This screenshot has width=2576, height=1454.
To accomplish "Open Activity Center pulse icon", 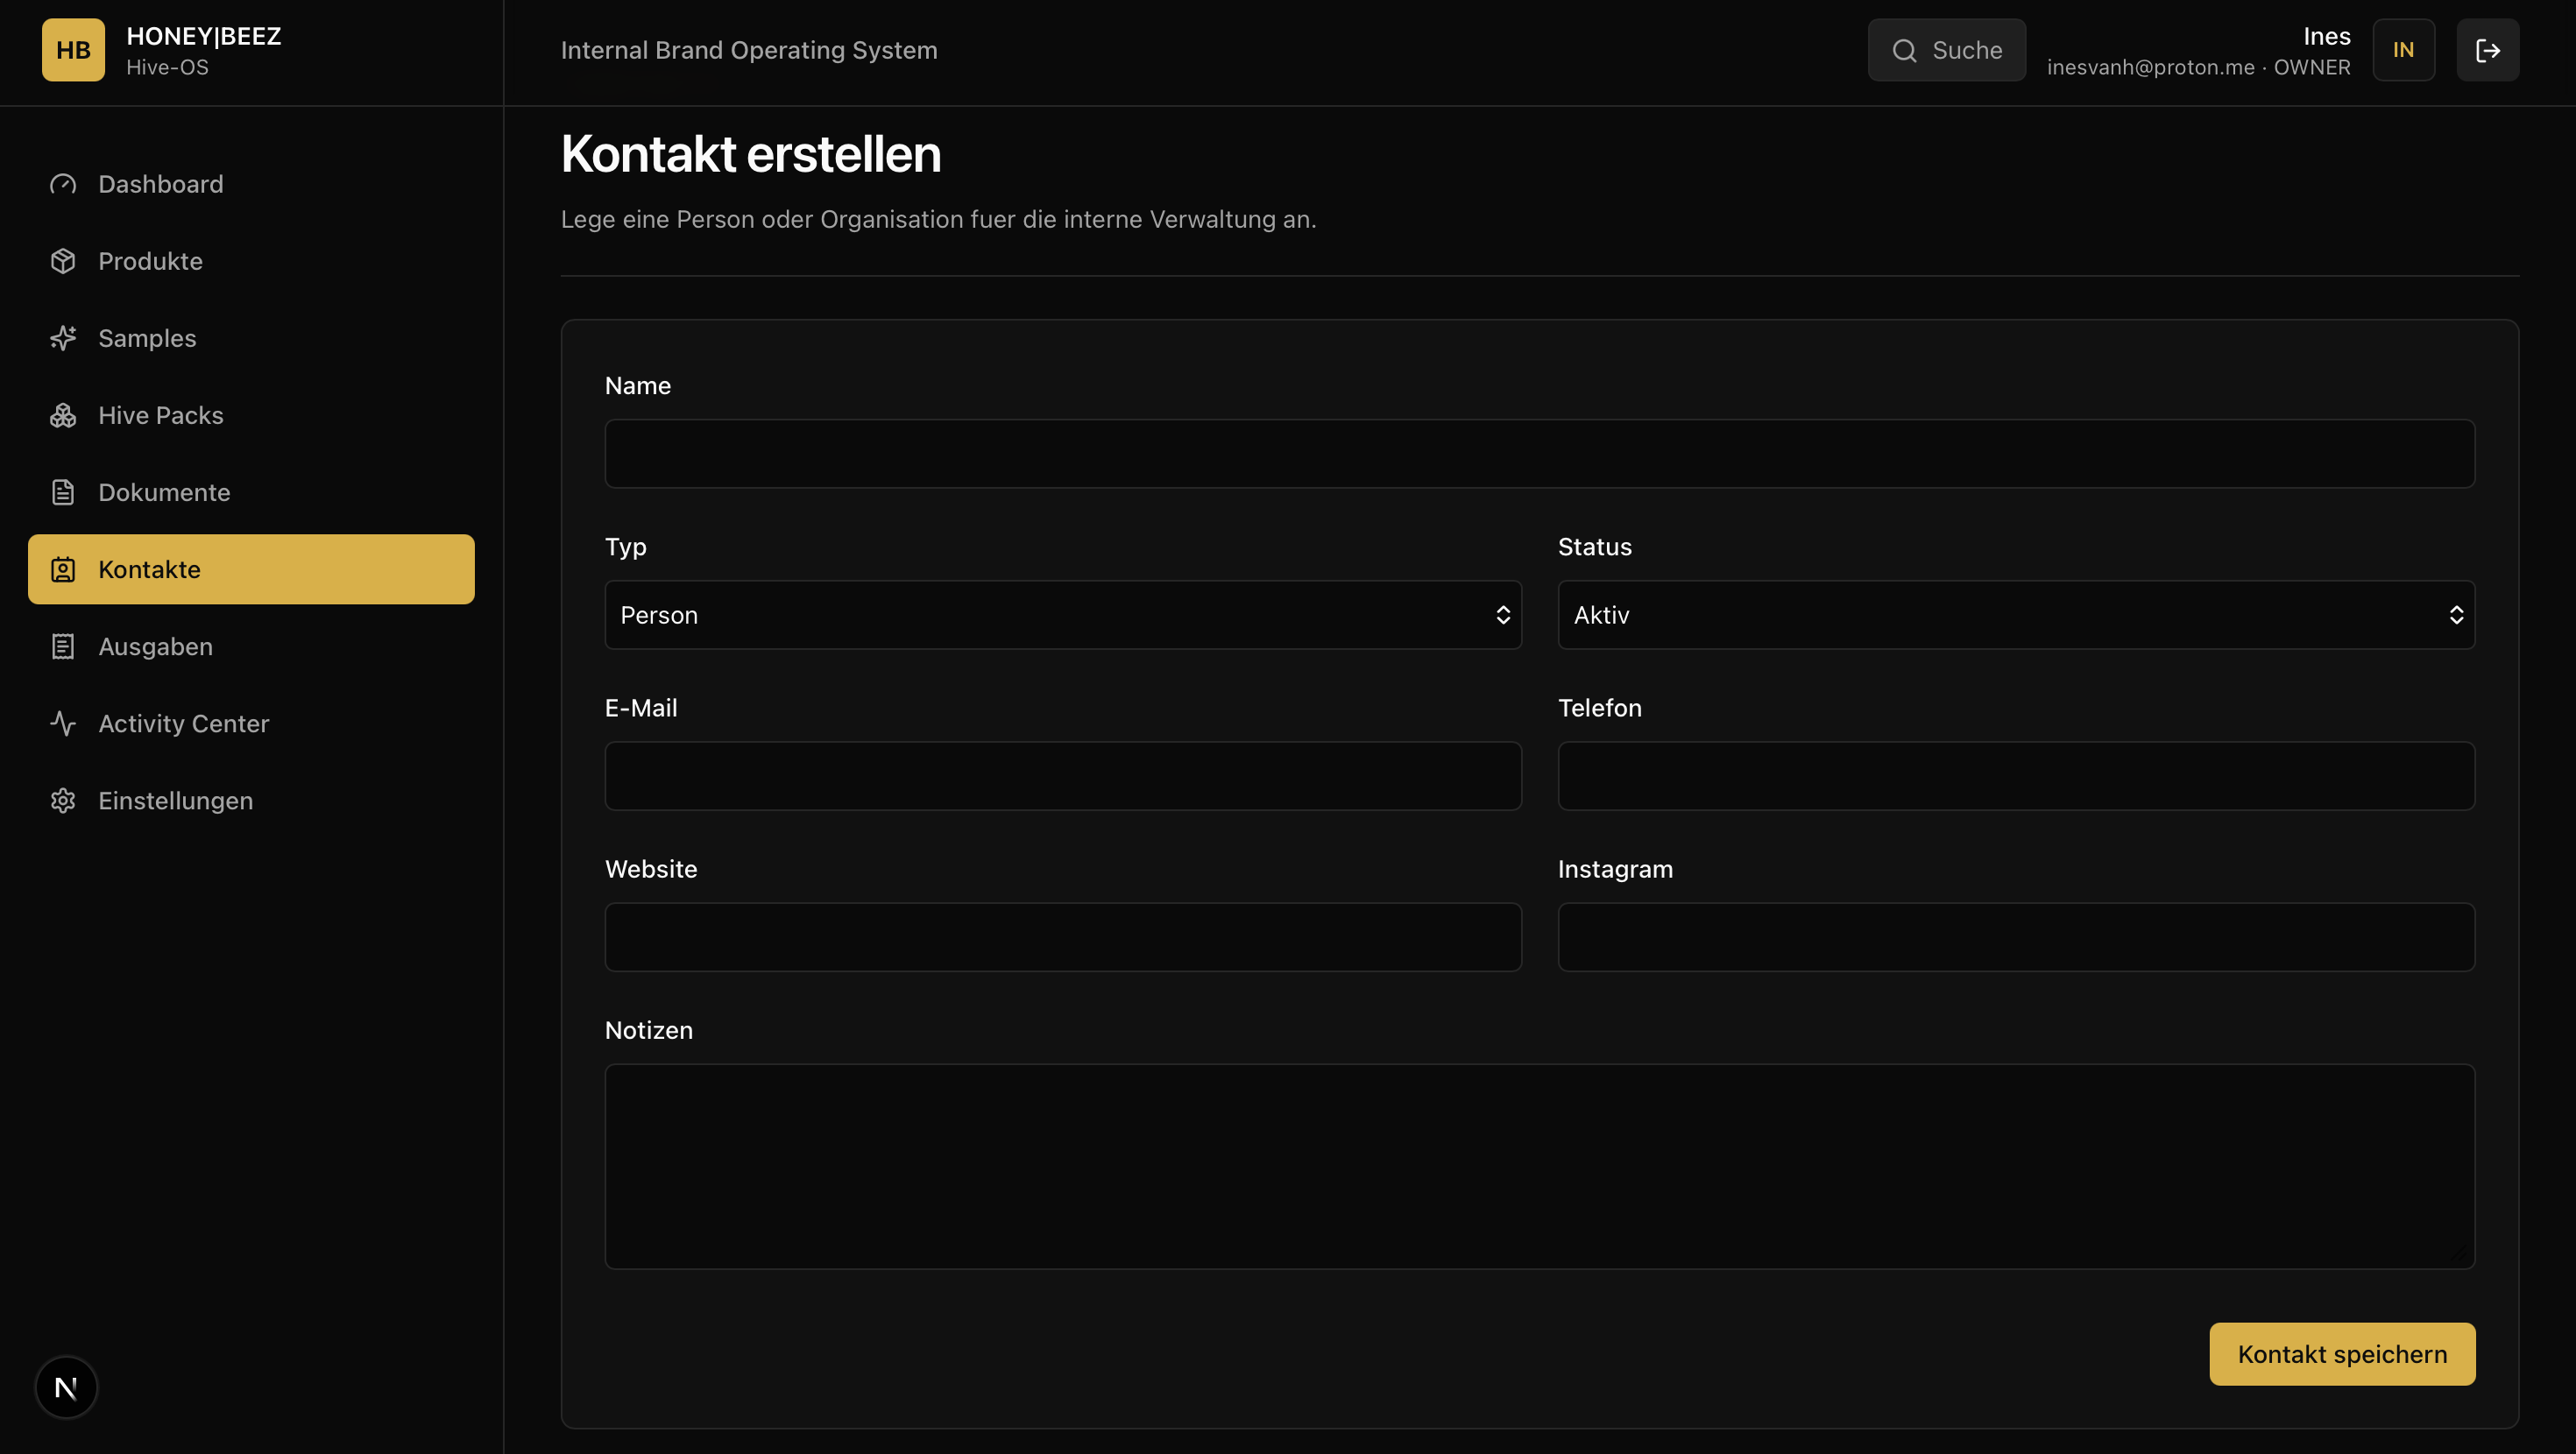I will click(x=63, y=723).
